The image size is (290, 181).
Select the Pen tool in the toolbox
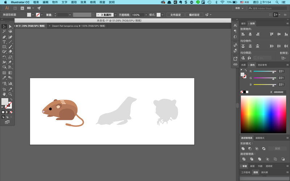pos(4,37)
